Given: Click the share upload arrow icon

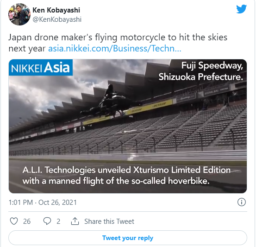Looking at the screenshot, I should [75, 221].
